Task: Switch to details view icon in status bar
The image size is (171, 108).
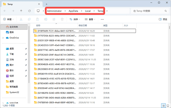Action: click(163, 106)
